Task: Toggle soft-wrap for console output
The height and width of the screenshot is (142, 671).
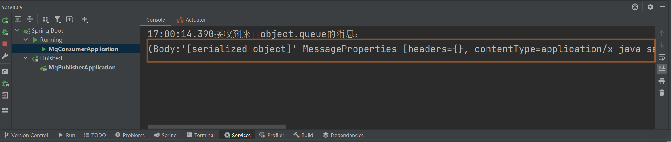Action: [x=661, y=57]
